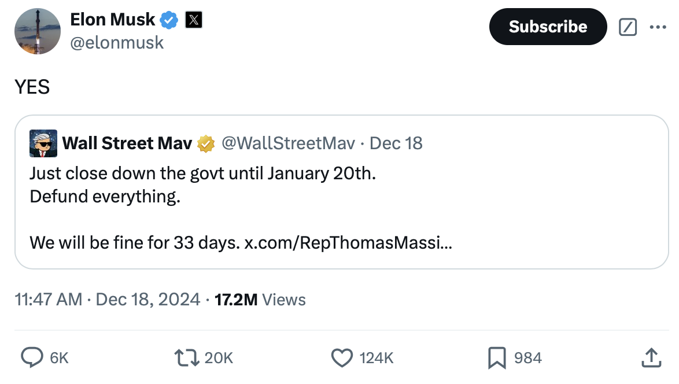Click Elon Musk's blue verified badge
Screen dimensions: 679x384
(168, 20)
